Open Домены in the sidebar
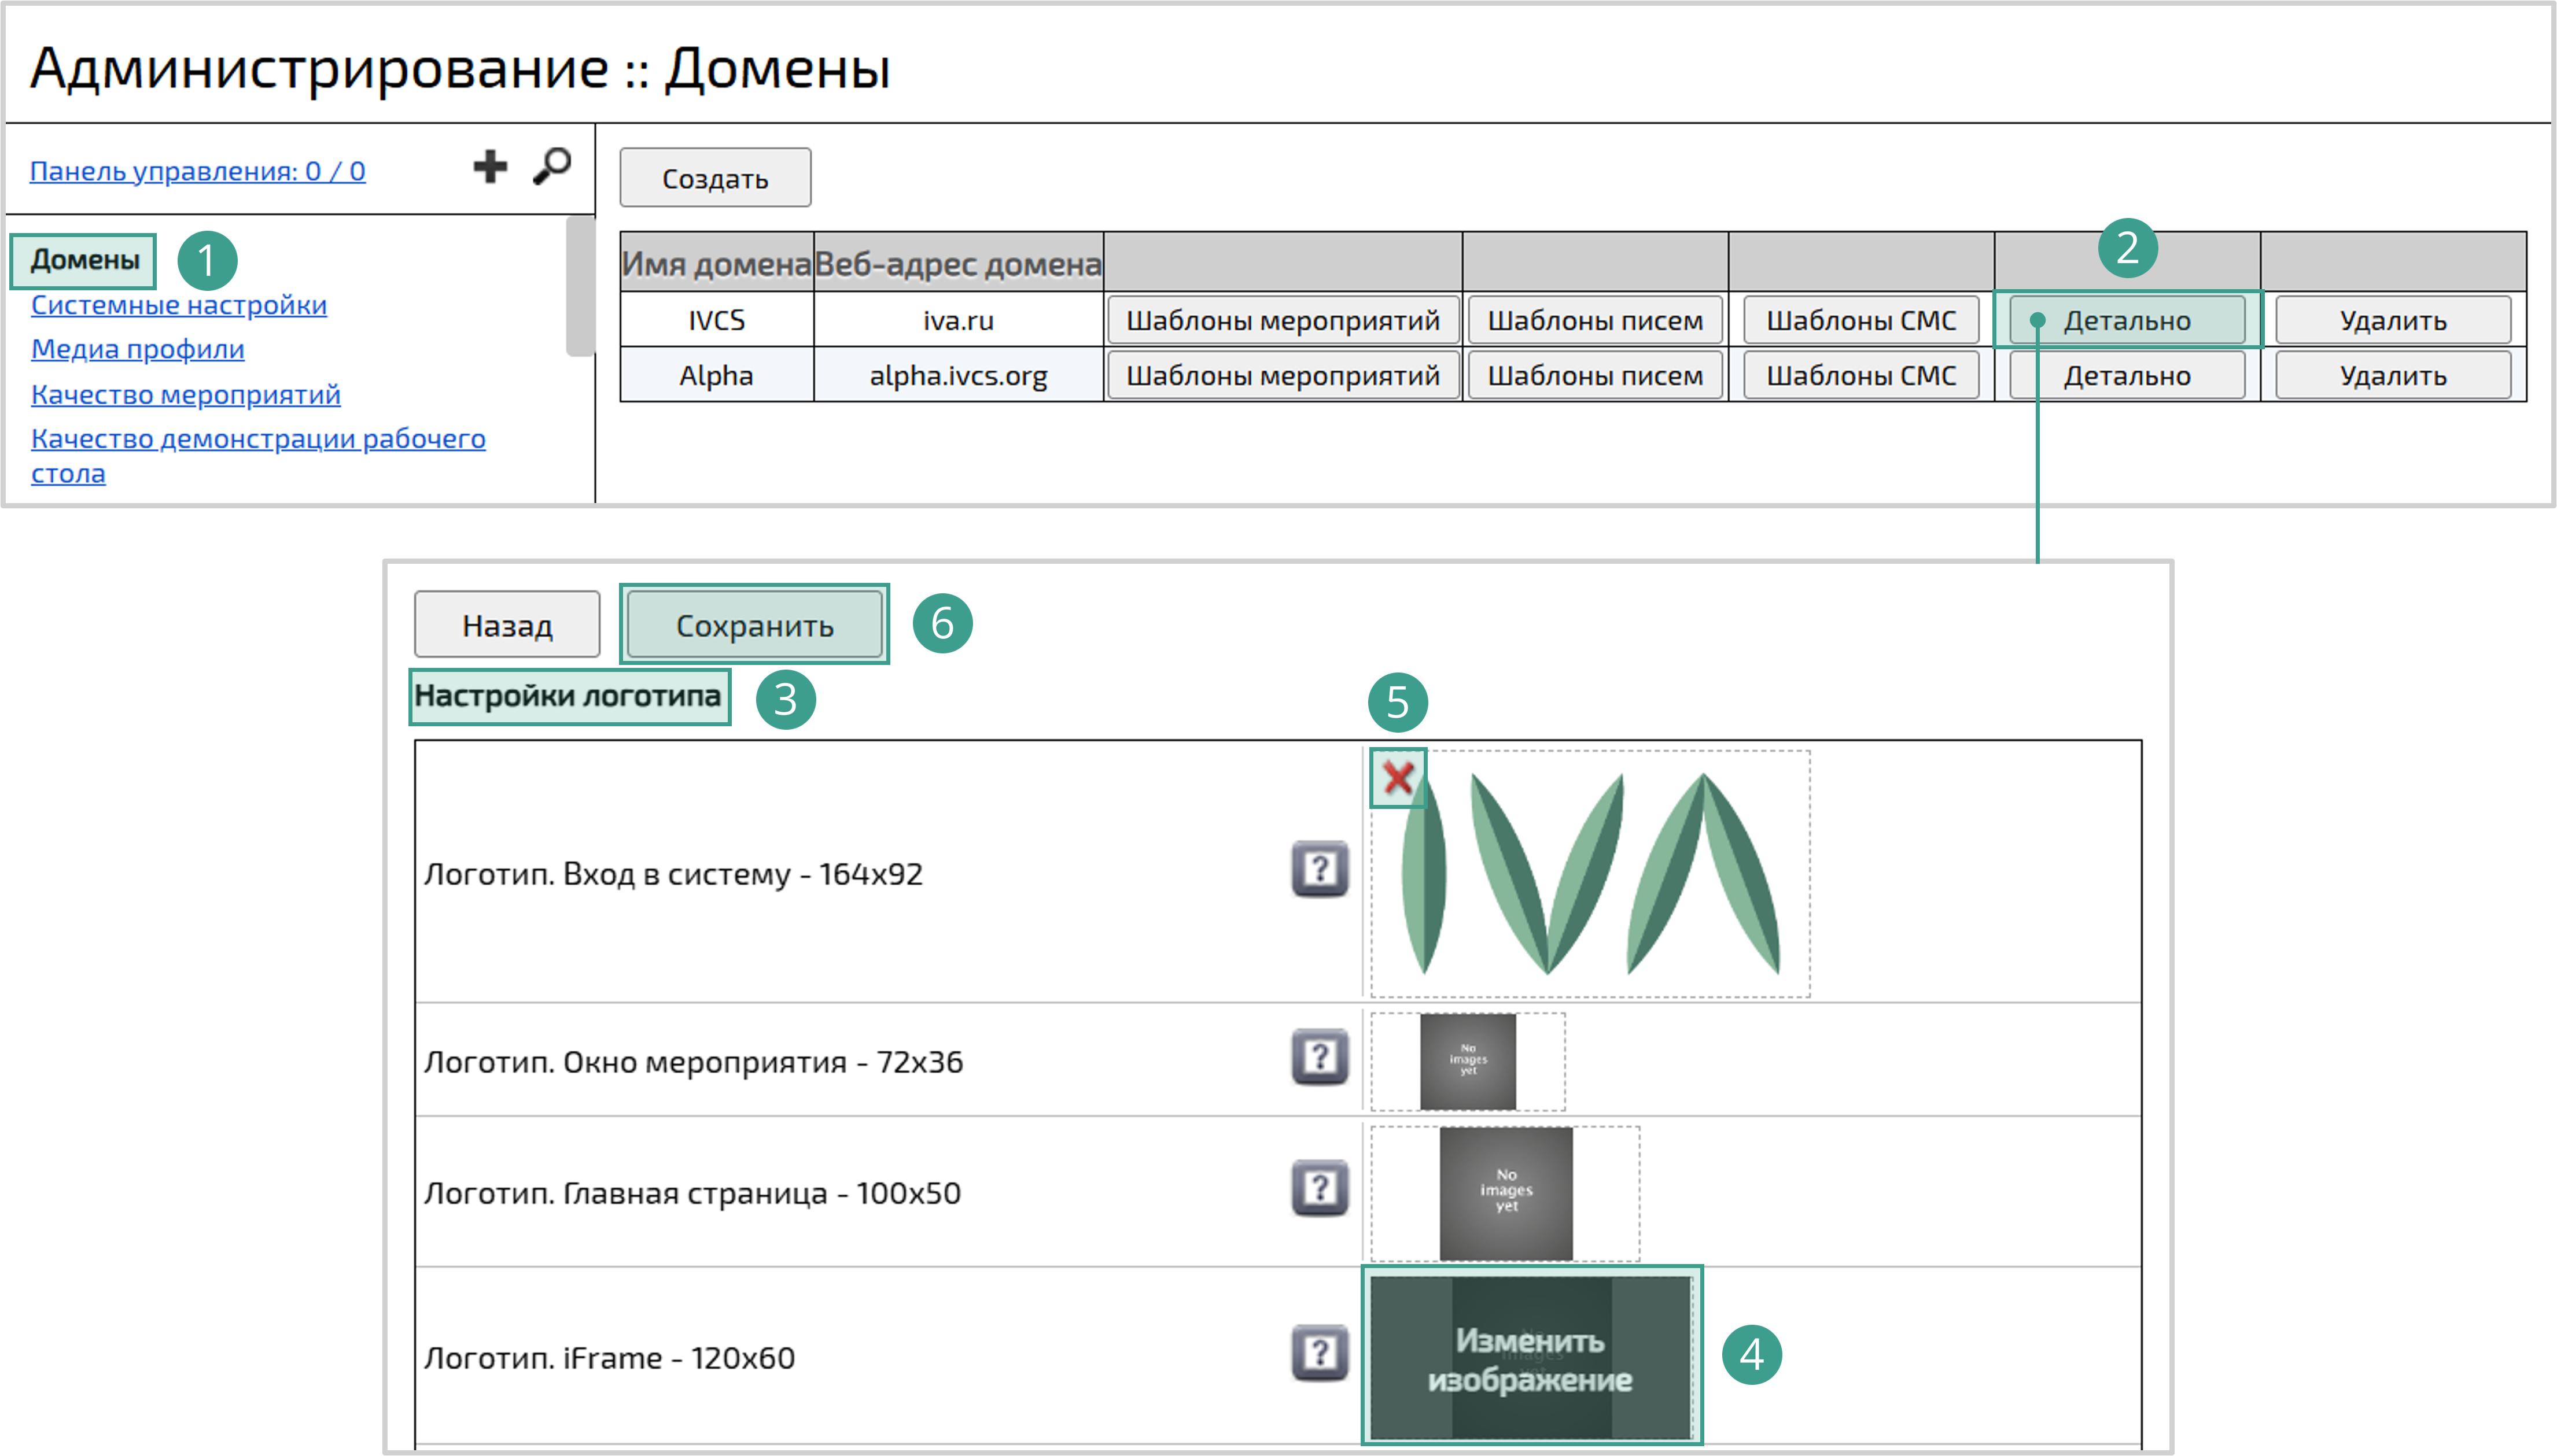Image resolution: width=2557 pixels, height=1456 pixels. (x=85, y=260)
